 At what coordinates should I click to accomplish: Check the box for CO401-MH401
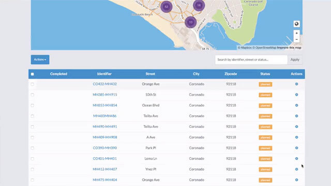tap(32, 159)
